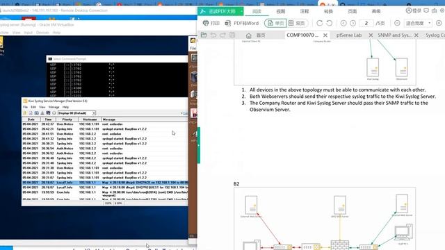Click the View menu in VirtualBox window
Image resolution: width=445 pixels, height=250 pixels.
(17, 33)
